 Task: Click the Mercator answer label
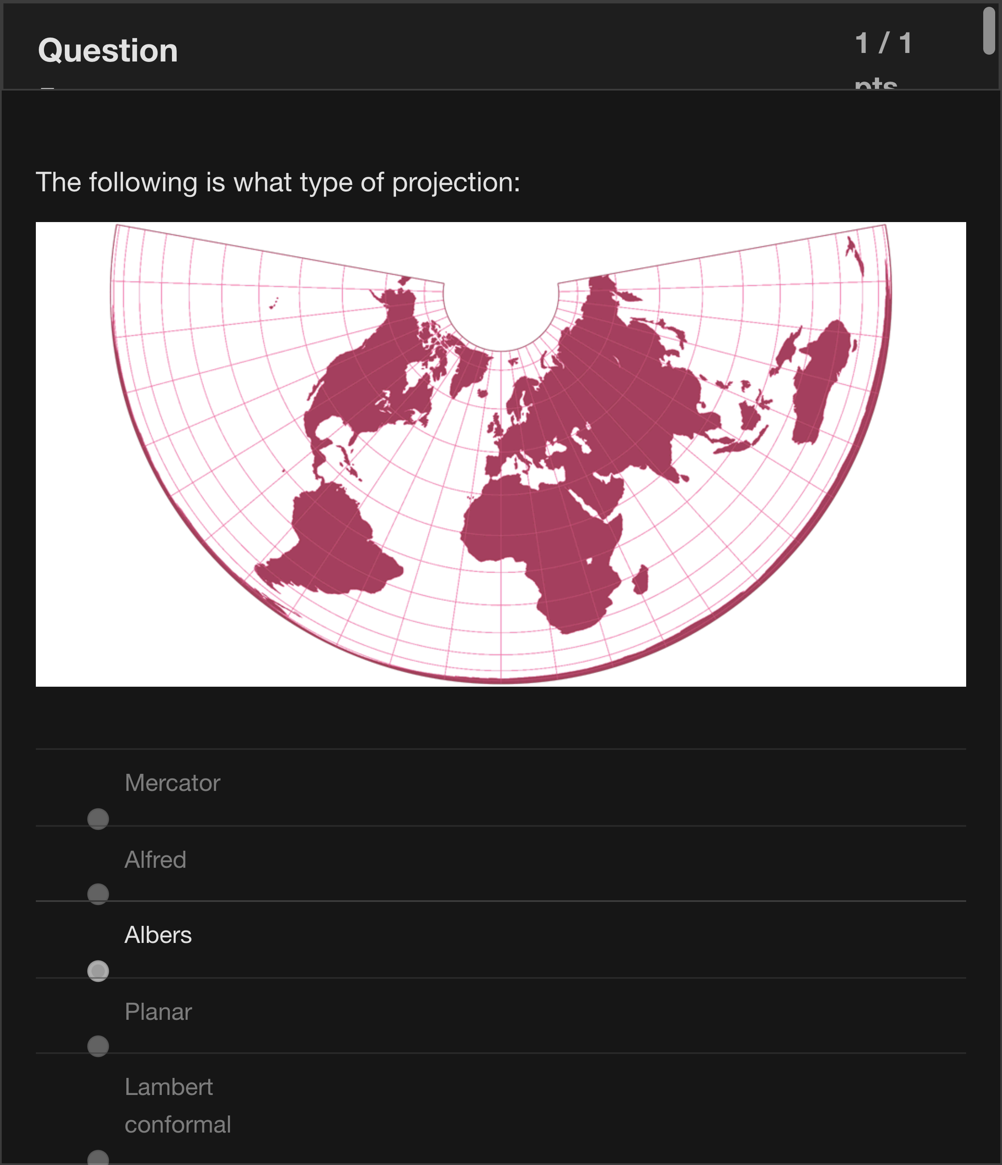pos(172,783)
